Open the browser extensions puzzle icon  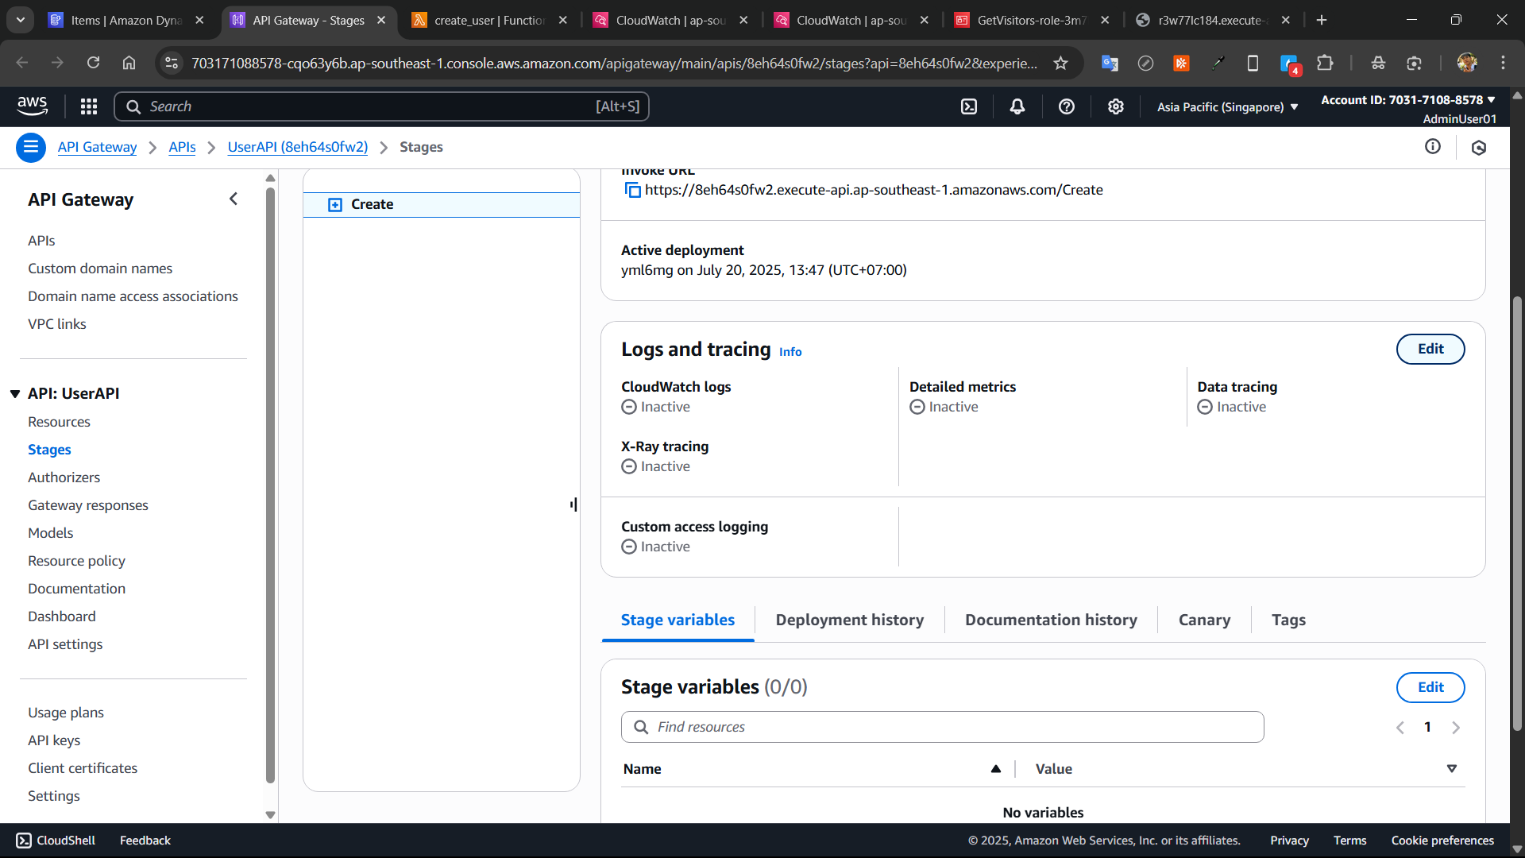click(x=1325, y=63)
